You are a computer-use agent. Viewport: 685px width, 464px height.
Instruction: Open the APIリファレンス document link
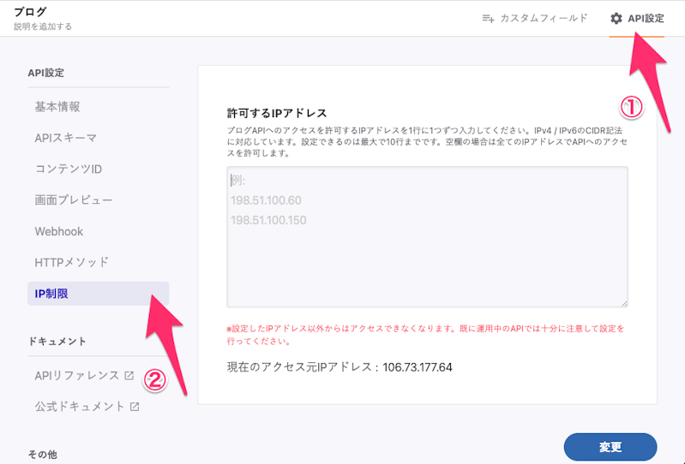(77, 375)
